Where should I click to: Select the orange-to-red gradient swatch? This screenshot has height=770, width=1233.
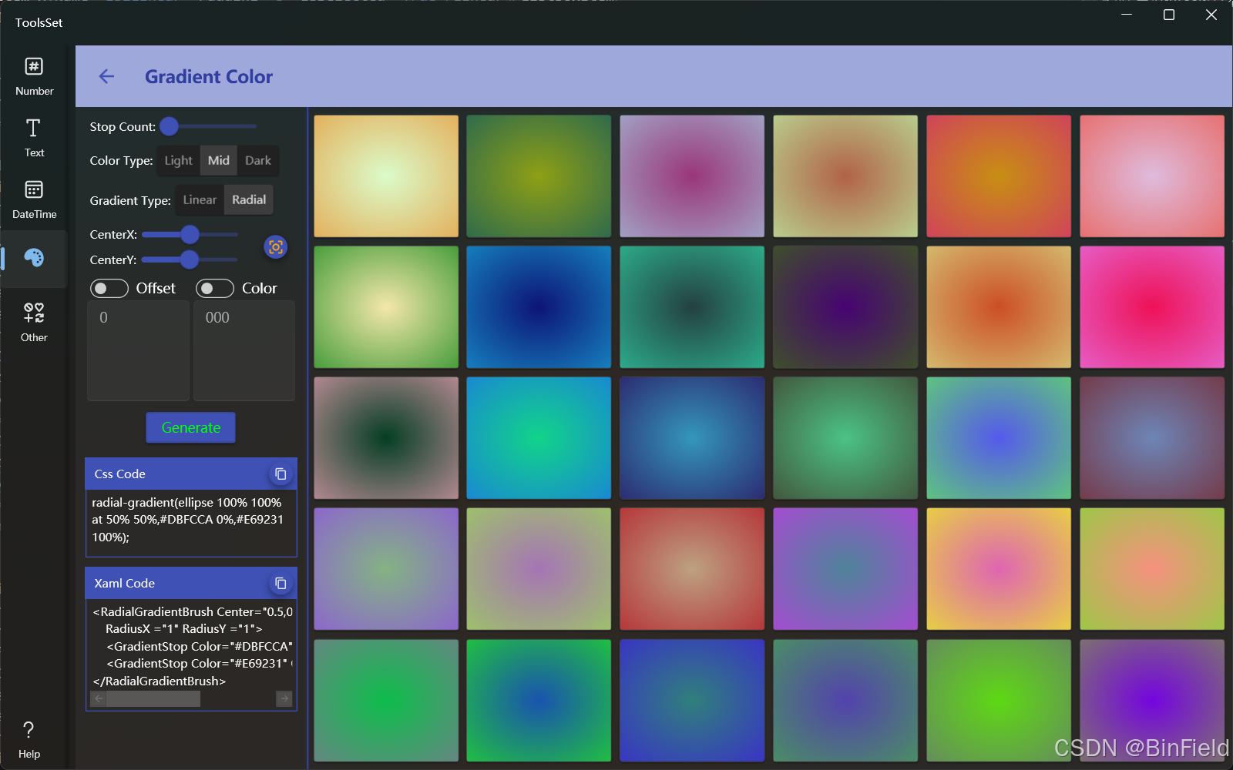[999, 176]
